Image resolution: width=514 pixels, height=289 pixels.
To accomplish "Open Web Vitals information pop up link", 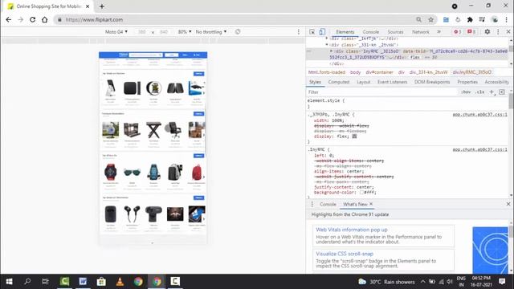I will coord(352,230).
